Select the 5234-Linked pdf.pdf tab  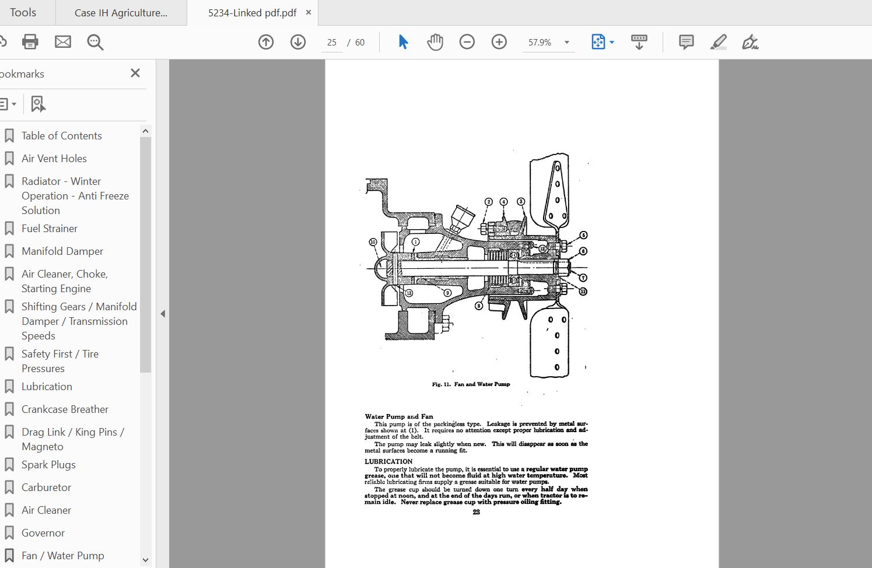click(252, 12)
